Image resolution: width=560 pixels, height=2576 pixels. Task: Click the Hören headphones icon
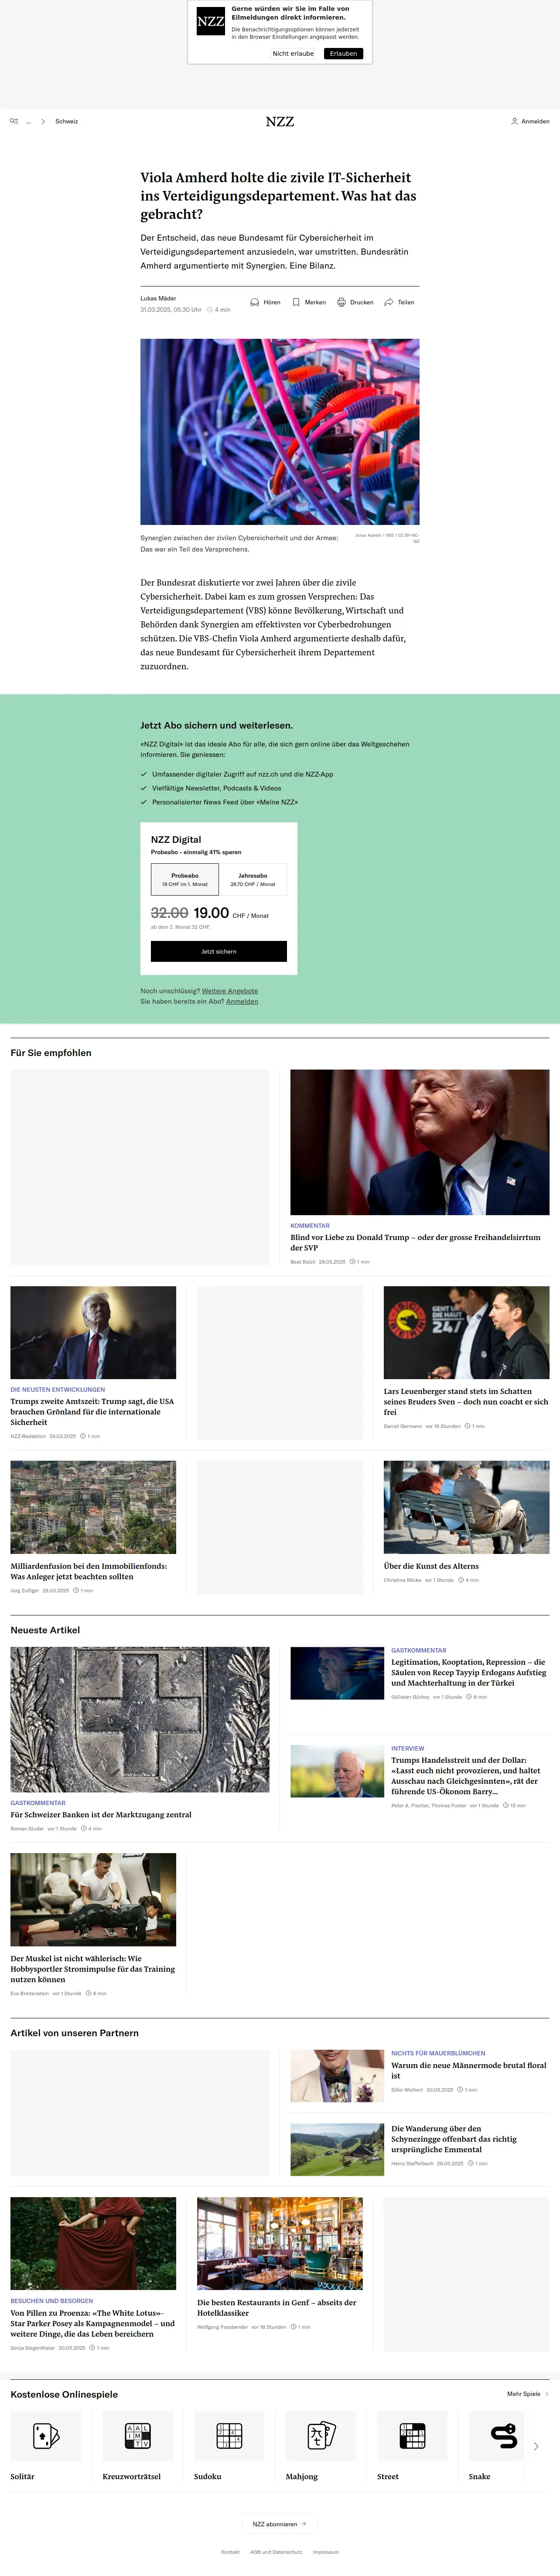(x=255, y=302)
